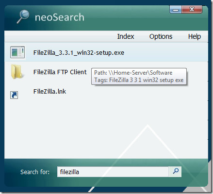Select FileZilla_3.3.1_win32-setup.exe result
The width and height of the screenshot is (213, 194).
click(106, 52)
